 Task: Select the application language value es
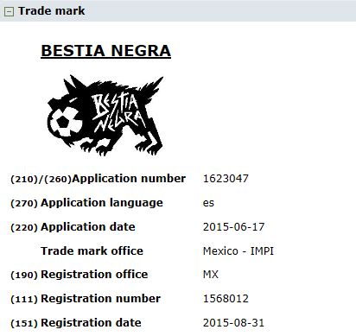pyautogui.click(x=208, y=203)
